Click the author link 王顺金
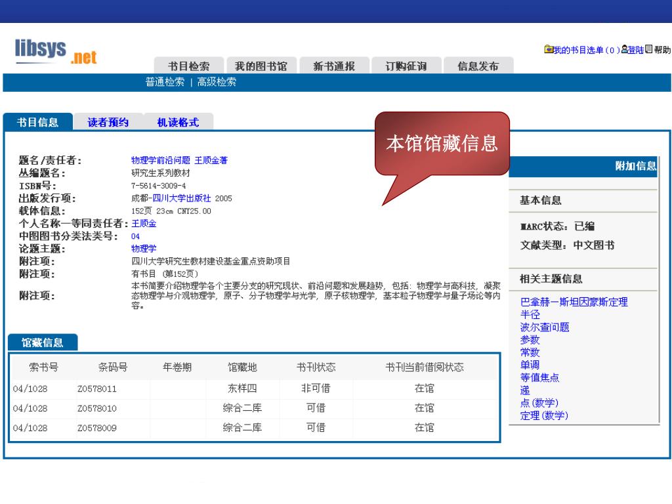Screen dimensions: 672x504 (x=144, y=223)
